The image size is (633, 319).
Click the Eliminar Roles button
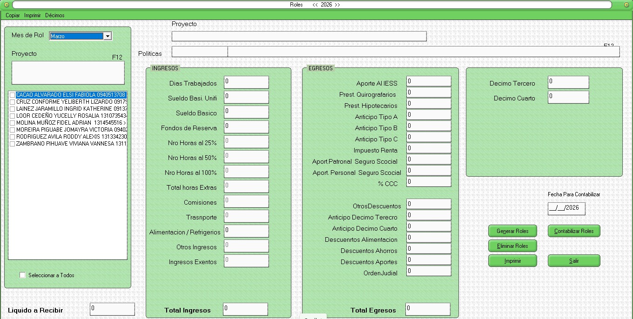tap(512, 246)
